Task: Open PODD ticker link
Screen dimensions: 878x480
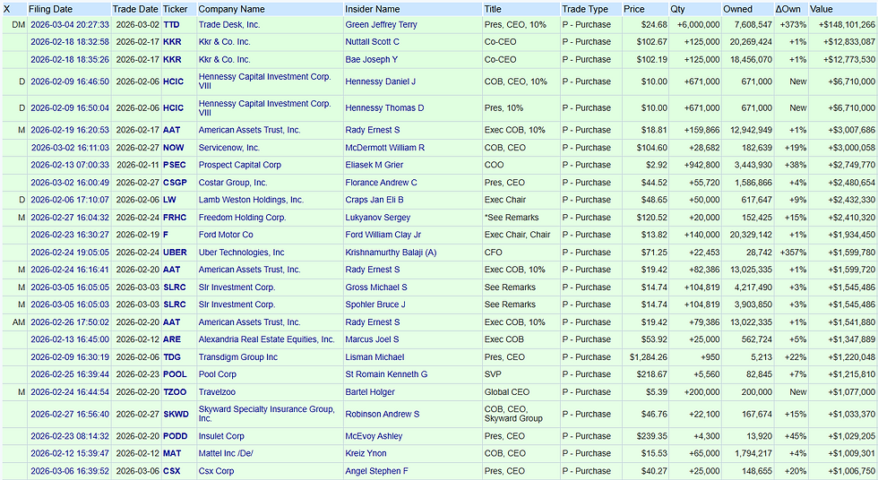Action: pos(176,436)
